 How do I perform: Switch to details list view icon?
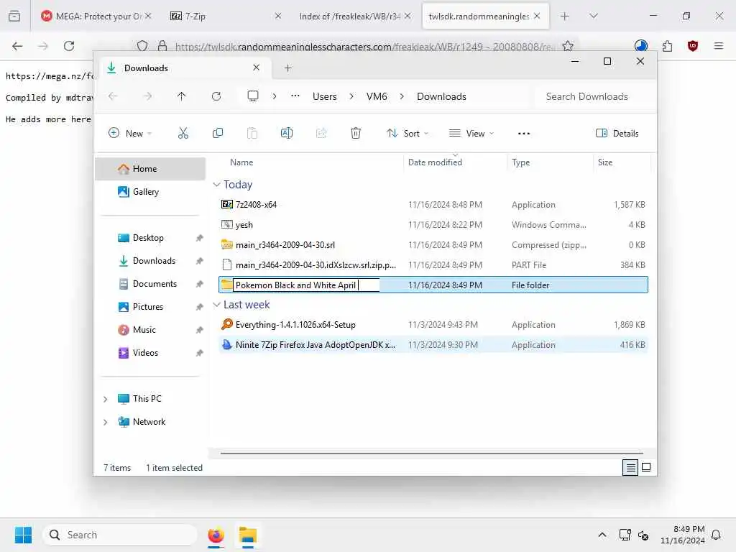[630, 467]
